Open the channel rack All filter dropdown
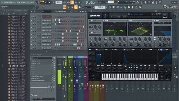Viewport: 179px width, 101px height. [x=47, y=11]
